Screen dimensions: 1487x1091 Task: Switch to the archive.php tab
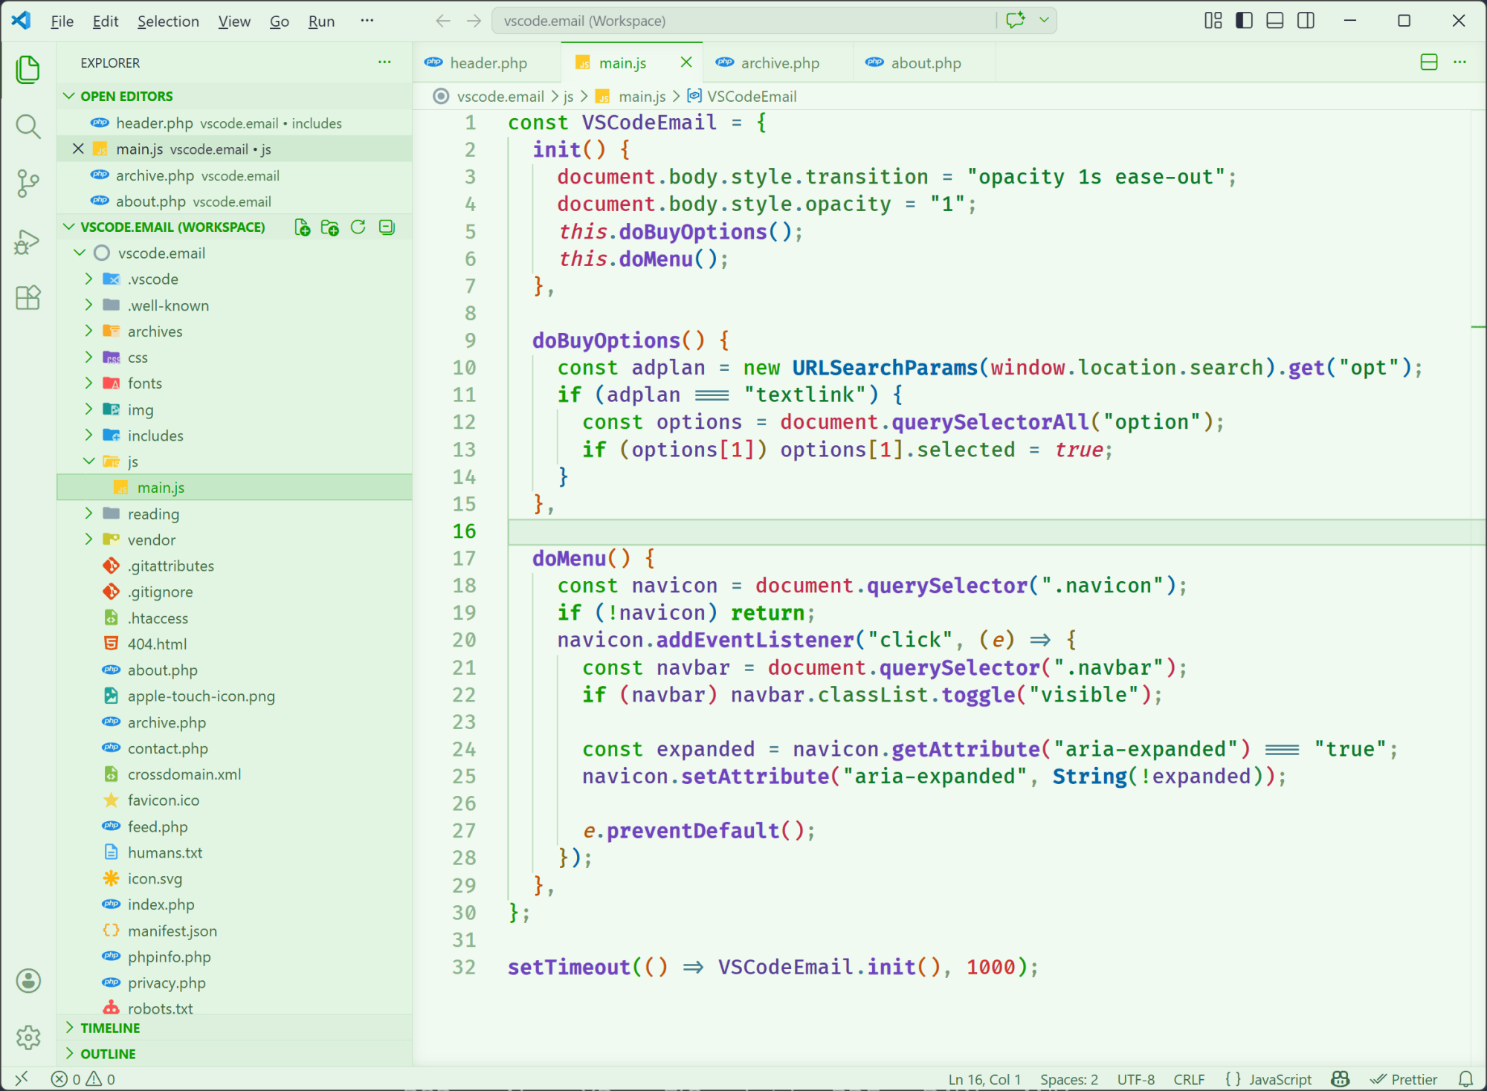coord(778,62)
